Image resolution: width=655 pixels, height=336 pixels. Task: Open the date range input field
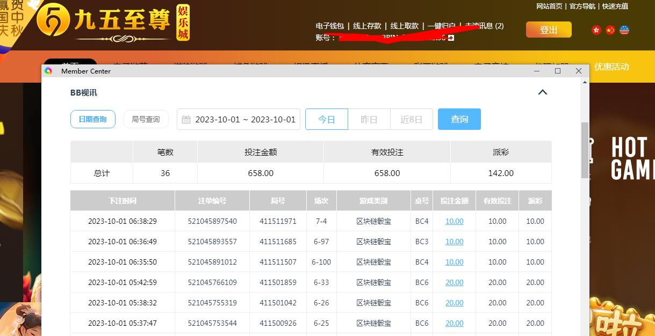[239, 119]
